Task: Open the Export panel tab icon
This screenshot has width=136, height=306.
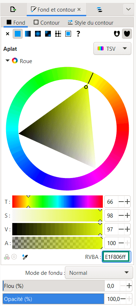Action: point(13,9)
